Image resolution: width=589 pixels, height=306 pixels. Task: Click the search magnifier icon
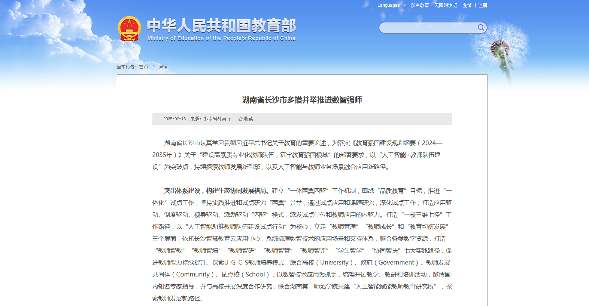coord(481,28)
